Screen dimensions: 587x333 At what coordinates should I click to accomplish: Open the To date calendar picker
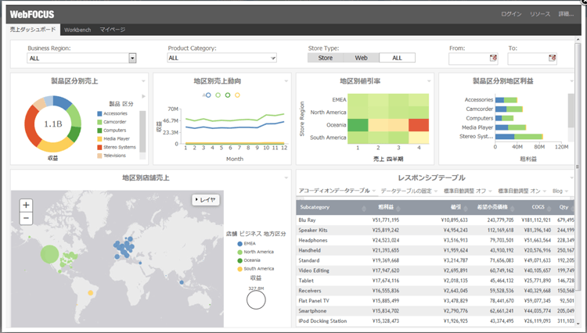(553, 58)
